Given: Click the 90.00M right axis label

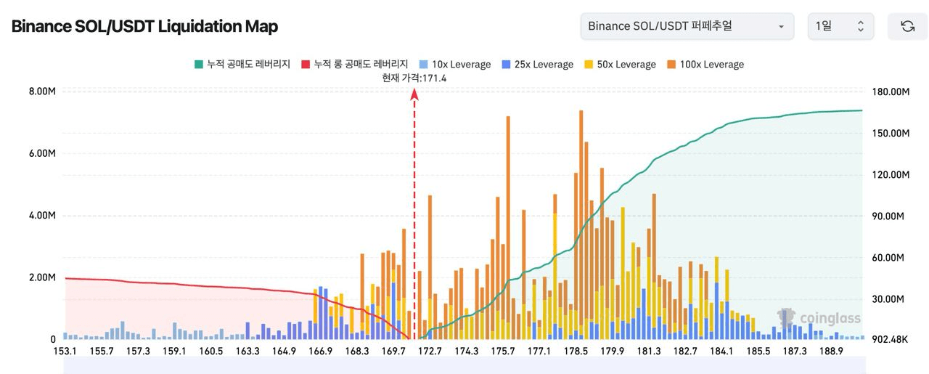Looking at the screenshot, I should [x=889, y=216].
